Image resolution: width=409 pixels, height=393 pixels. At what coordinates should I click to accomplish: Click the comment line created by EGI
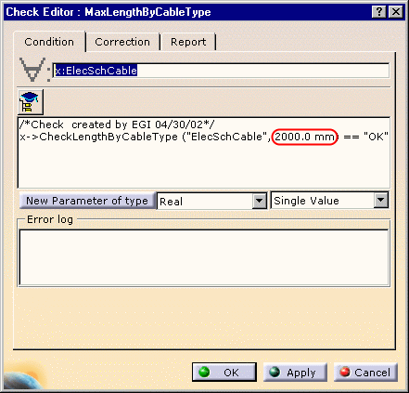pos(117,124)
